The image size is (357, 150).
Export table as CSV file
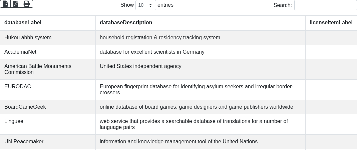5,4
